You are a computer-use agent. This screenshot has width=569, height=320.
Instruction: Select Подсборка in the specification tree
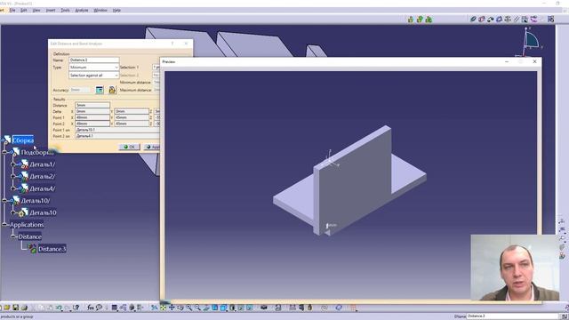point(37,152)
